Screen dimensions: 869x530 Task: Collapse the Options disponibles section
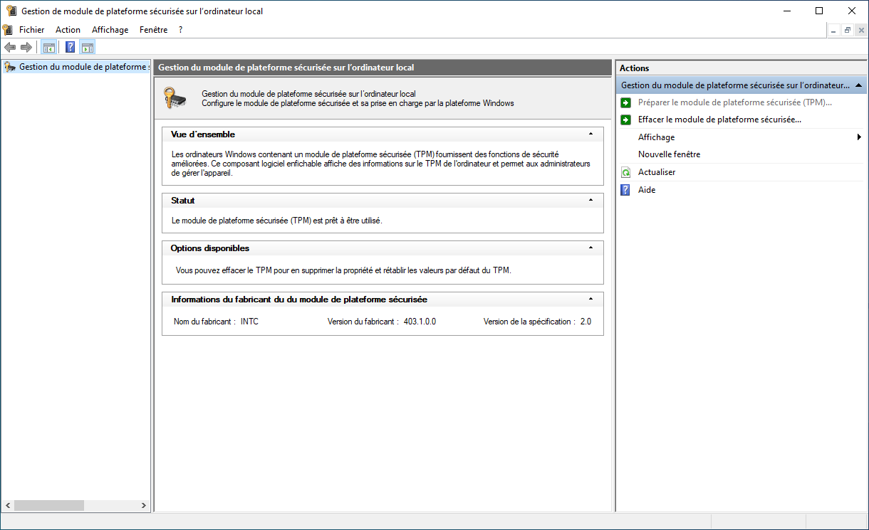[590, 248]
